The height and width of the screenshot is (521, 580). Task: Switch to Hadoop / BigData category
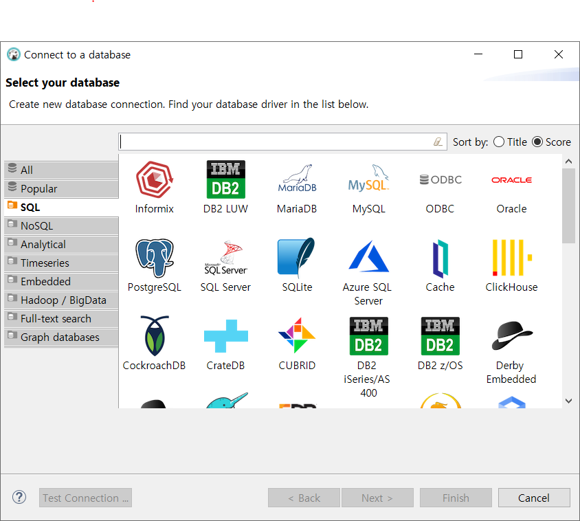pos(61,300)
